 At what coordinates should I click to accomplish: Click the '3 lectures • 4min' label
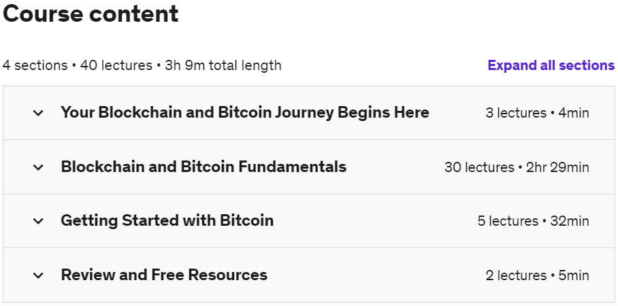pyautogui.click(x=537, y=113)
